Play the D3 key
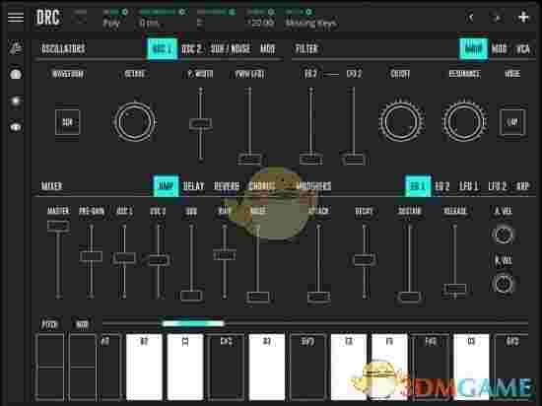Viewport: 542px width, 406px height. [267, 368]
